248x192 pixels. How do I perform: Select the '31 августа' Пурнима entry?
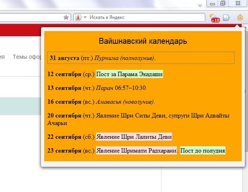click(141, 58)
